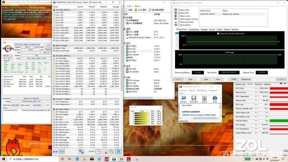This screenshot has width=288, height=162.
Task: Click the Stop button in stability test
Action: click(x=190, y=79)
